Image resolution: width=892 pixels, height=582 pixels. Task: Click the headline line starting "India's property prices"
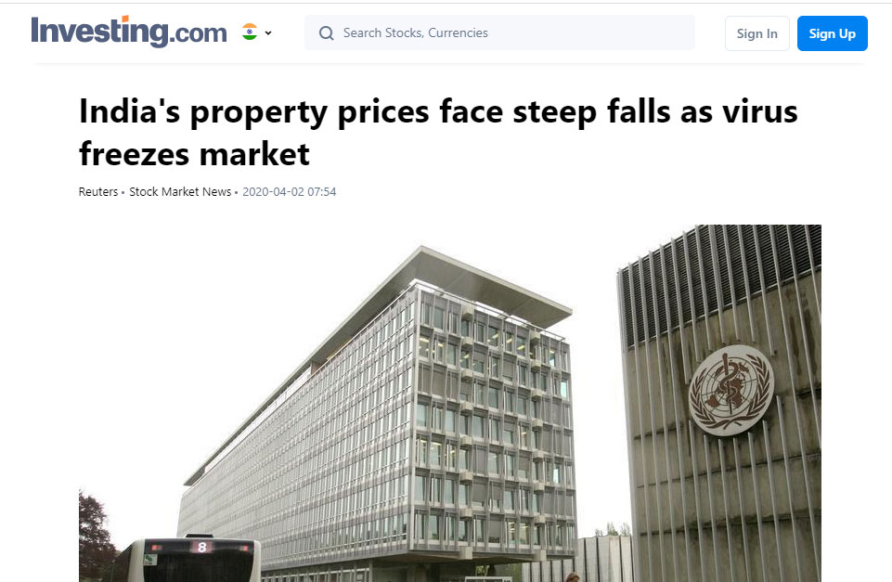pos(439,111)
